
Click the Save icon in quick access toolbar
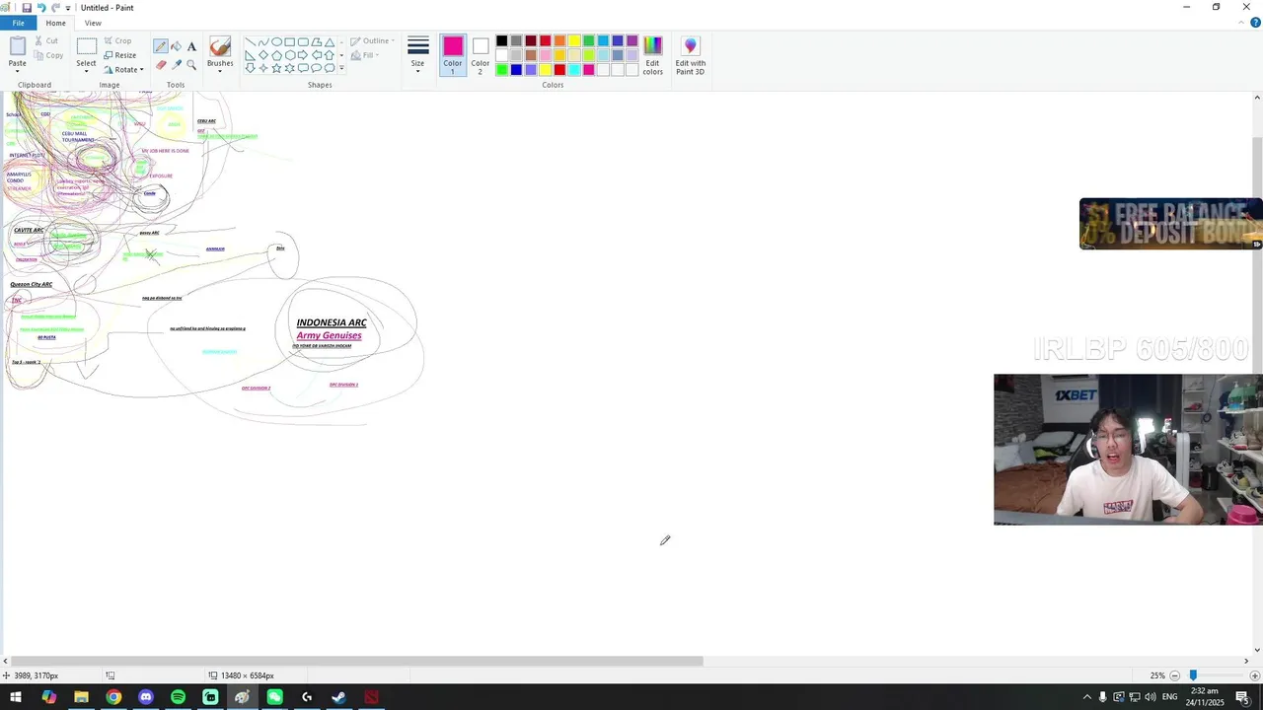(27, 8)
